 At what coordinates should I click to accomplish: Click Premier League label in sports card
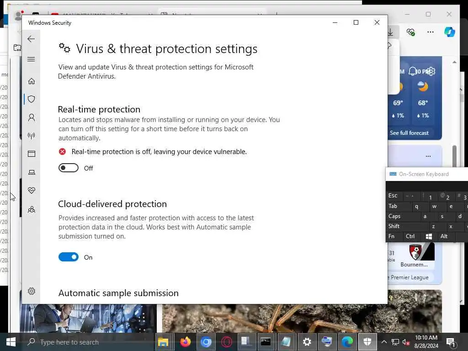(x=409, y=277)
